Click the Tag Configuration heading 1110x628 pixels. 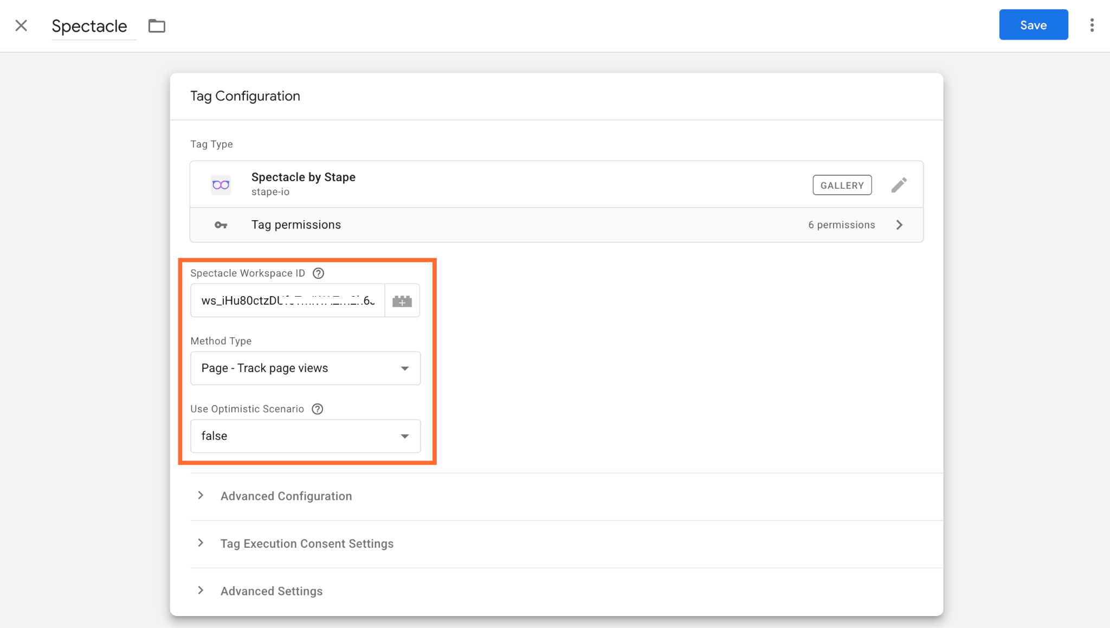point(245,96)
